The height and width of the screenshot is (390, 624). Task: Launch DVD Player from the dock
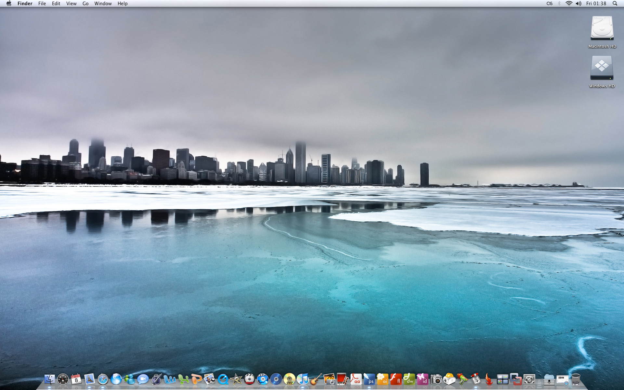290,379
